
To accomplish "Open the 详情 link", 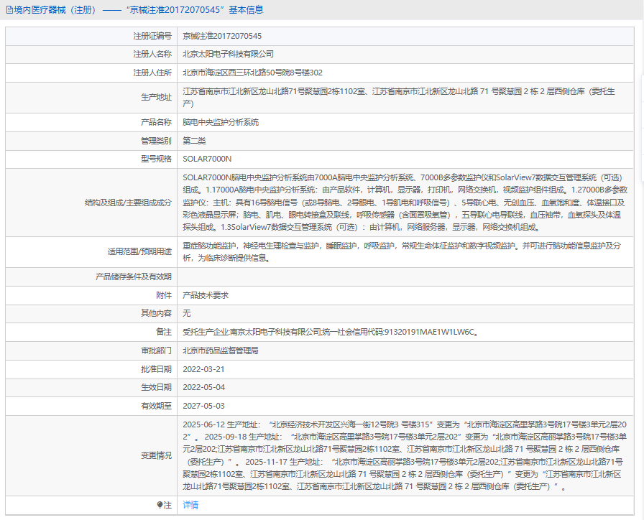I will (x=190, y=505).
